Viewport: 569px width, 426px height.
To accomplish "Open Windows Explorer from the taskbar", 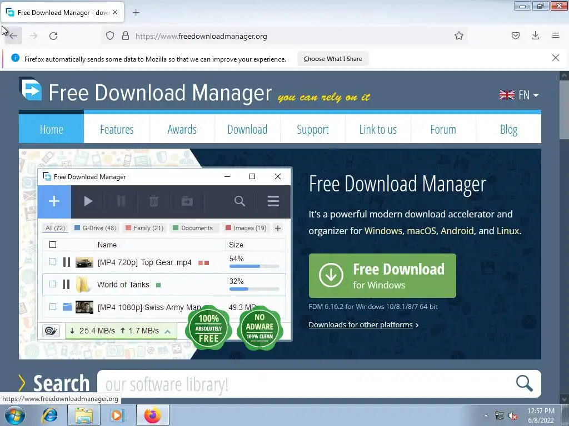I will 84,415.
